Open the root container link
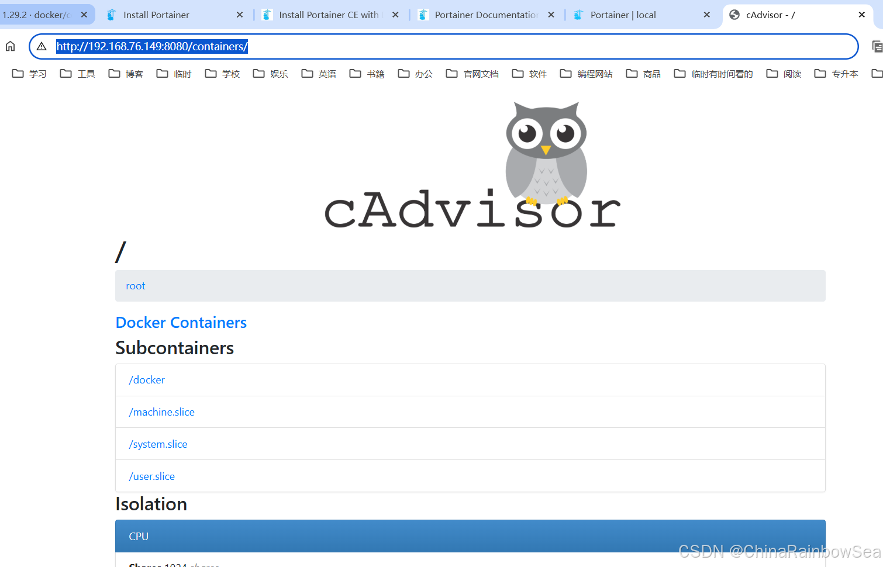 [x=135, y=286]
